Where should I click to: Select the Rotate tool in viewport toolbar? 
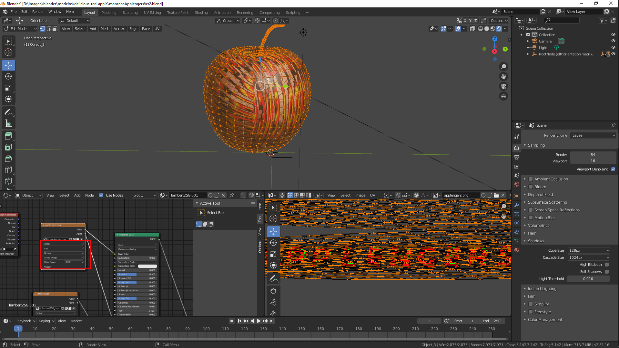click(x=8, y=77)
